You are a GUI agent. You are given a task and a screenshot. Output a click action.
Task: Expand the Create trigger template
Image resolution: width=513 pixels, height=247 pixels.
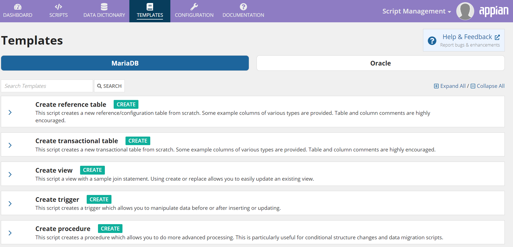[x=10, y=203]
